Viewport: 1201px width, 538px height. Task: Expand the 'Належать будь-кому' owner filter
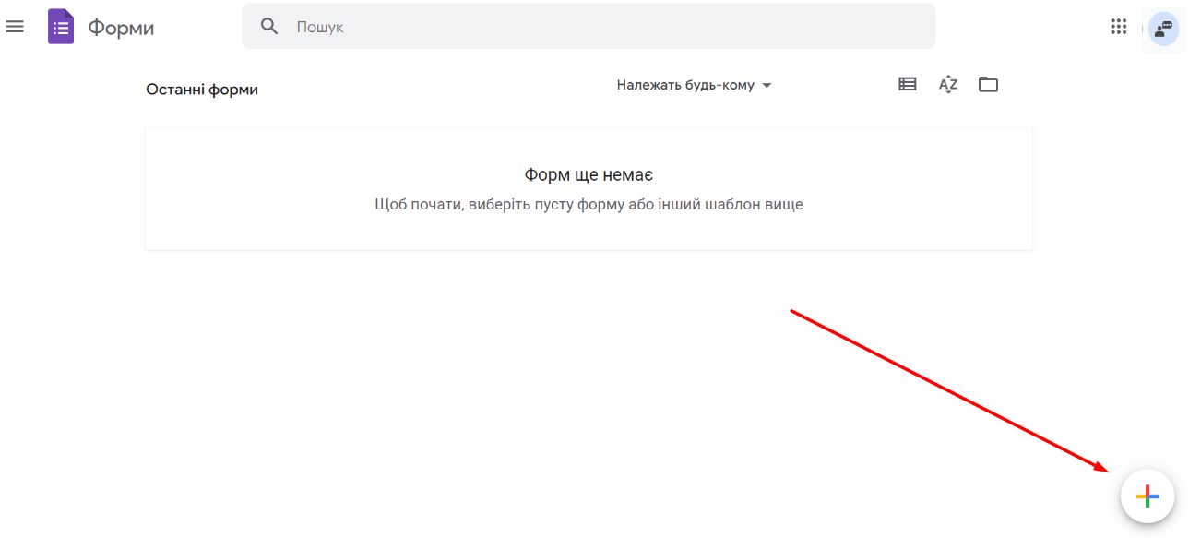pos(685,85)
